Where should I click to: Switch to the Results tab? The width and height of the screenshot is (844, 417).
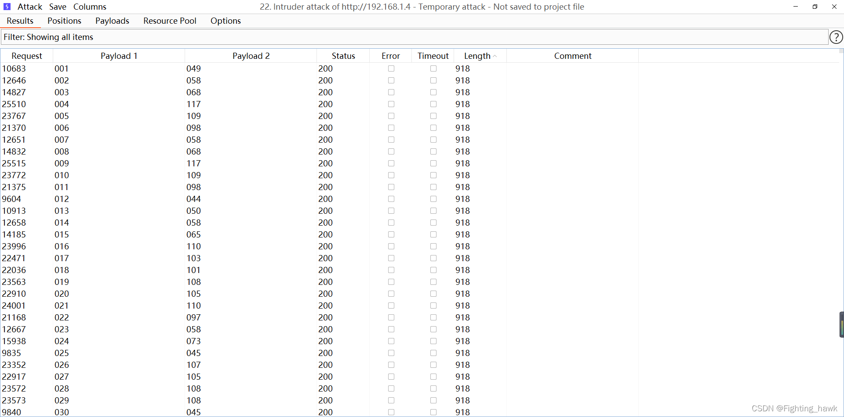[x=20, y=21]
